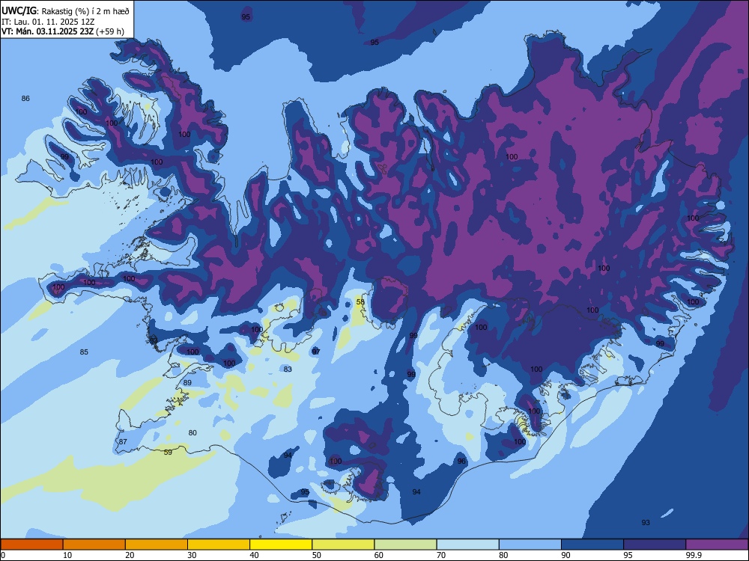The image size is (749, 561).
Task: Select the 'IT: Lau. 01. 11. 2025 12Z' line
Action: [x=48, y=22]
